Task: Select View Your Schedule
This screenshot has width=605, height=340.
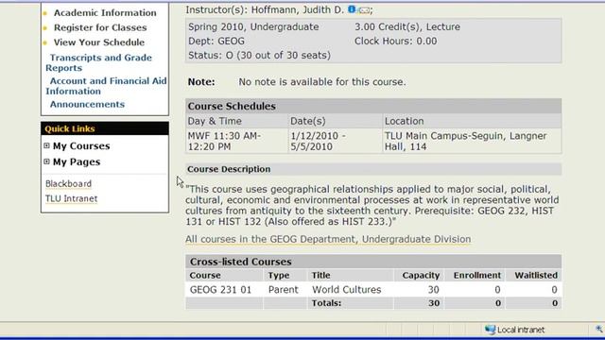Action: (x=99, y=42)
